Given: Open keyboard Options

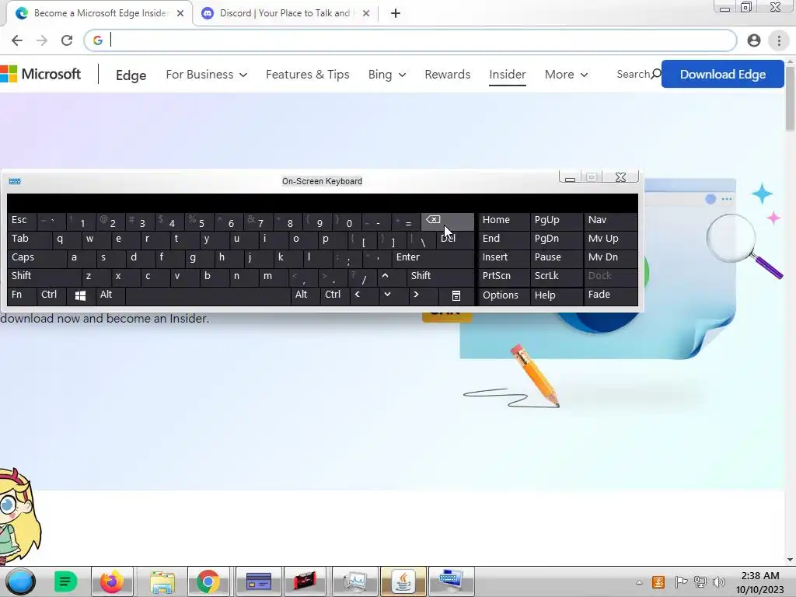Looking at the screenshot, I should click(504, 295).
